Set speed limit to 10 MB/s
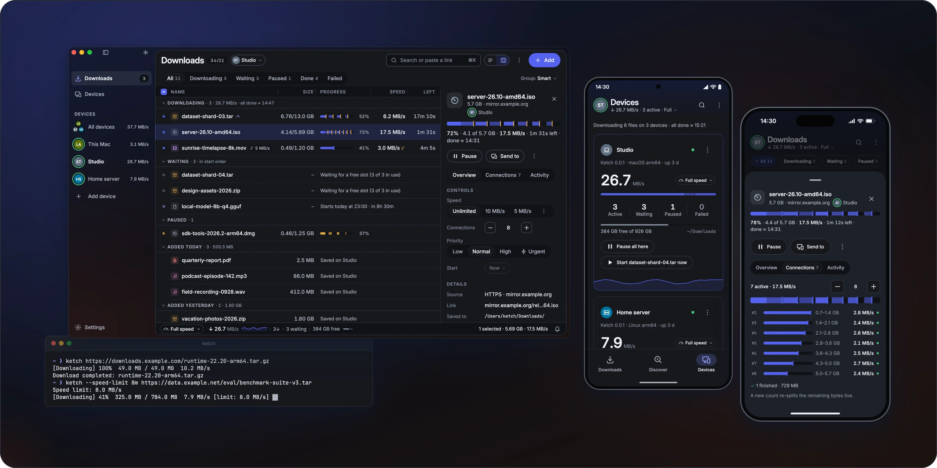Viewport: 937px width, 468px height. [495, 211]
